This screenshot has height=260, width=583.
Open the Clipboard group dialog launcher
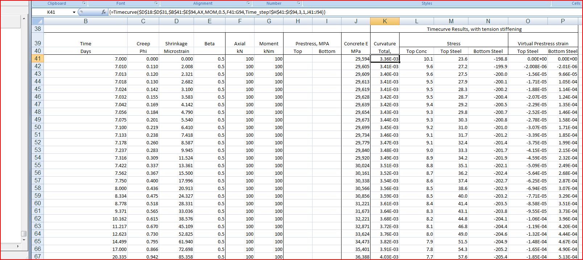(84, 3)
